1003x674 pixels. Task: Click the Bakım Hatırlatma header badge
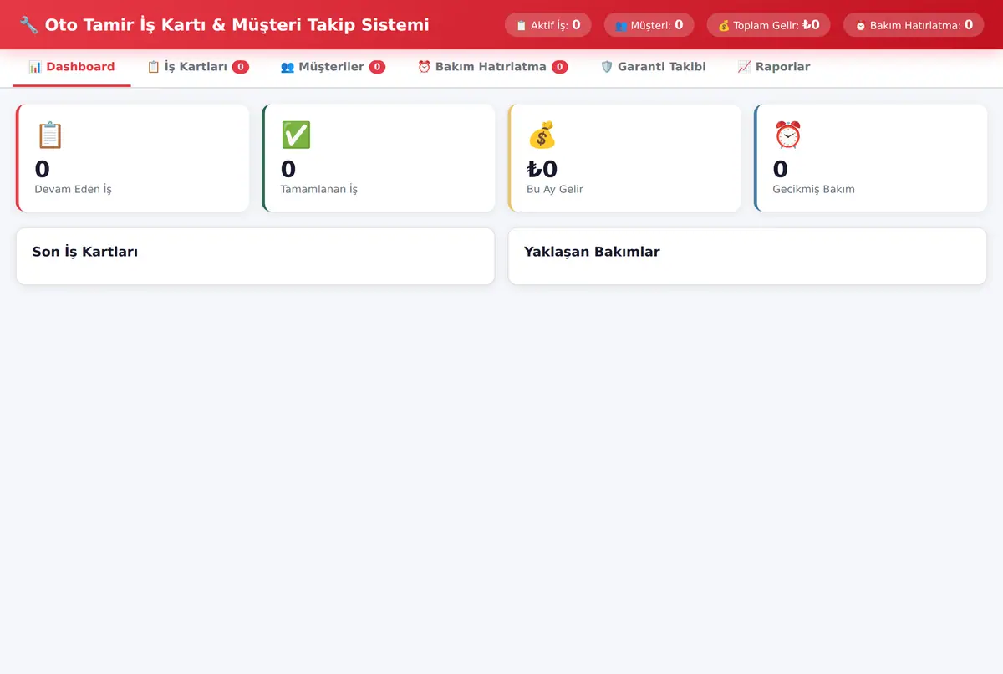[x=914, y=25]
